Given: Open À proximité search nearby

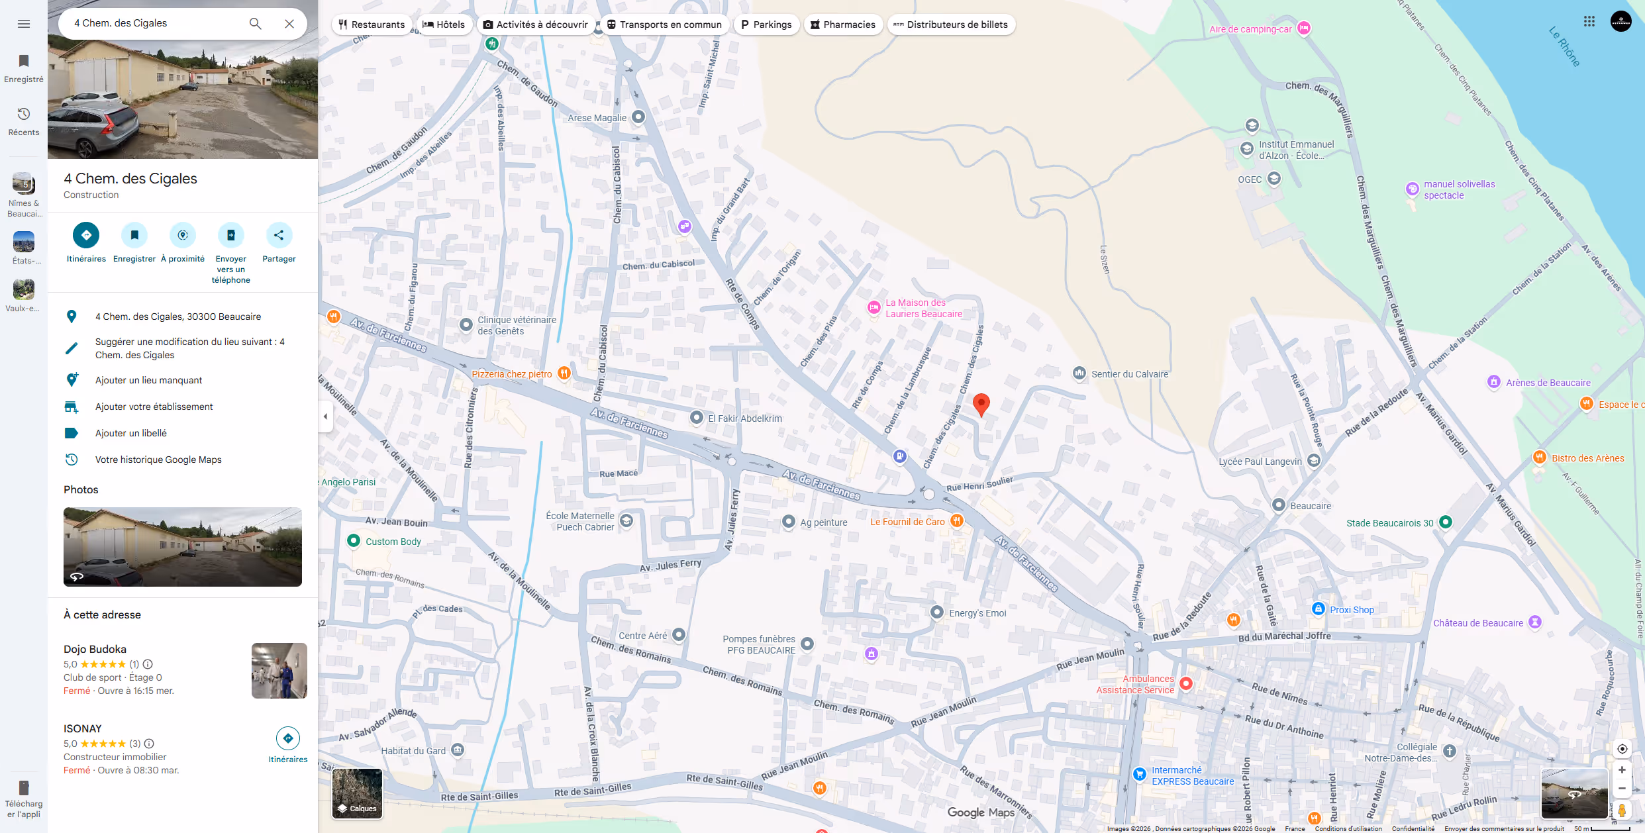Looking at the screenshot, I should [x=182, y=235].
